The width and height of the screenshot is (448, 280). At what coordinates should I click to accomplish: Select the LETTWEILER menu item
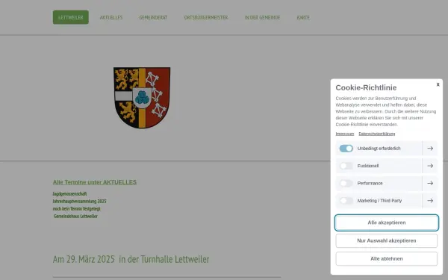pos(71,17)
